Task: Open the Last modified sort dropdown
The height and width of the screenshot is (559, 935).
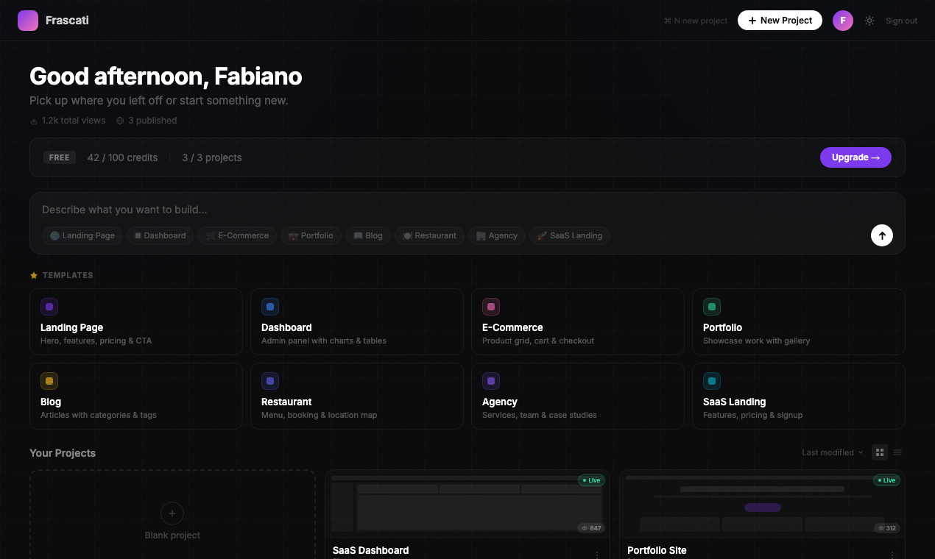Action: point(833,452)
